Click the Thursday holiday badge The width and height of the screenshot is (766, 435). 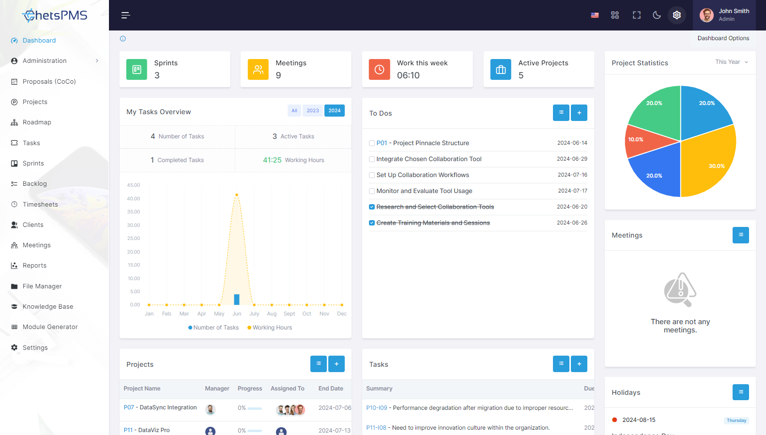736,420
